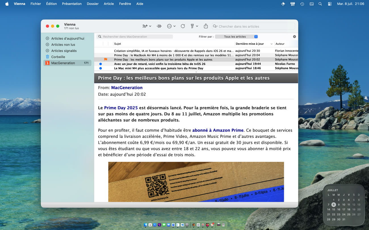Open Messages from the Dock
369x230 pixels.
pyautogui.click(x=164, y=225)
